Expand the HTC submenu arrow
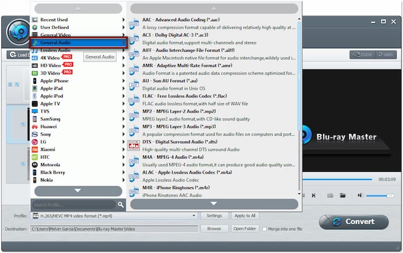 click(123, 157)
